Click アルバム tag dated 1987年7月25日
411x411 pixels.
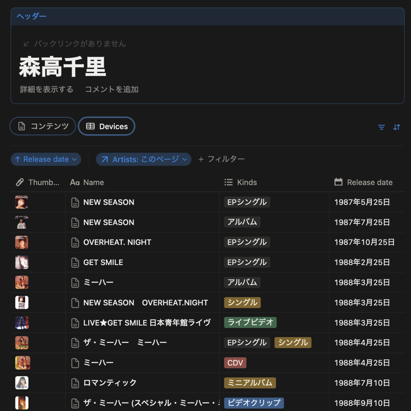tap(242, 222)
